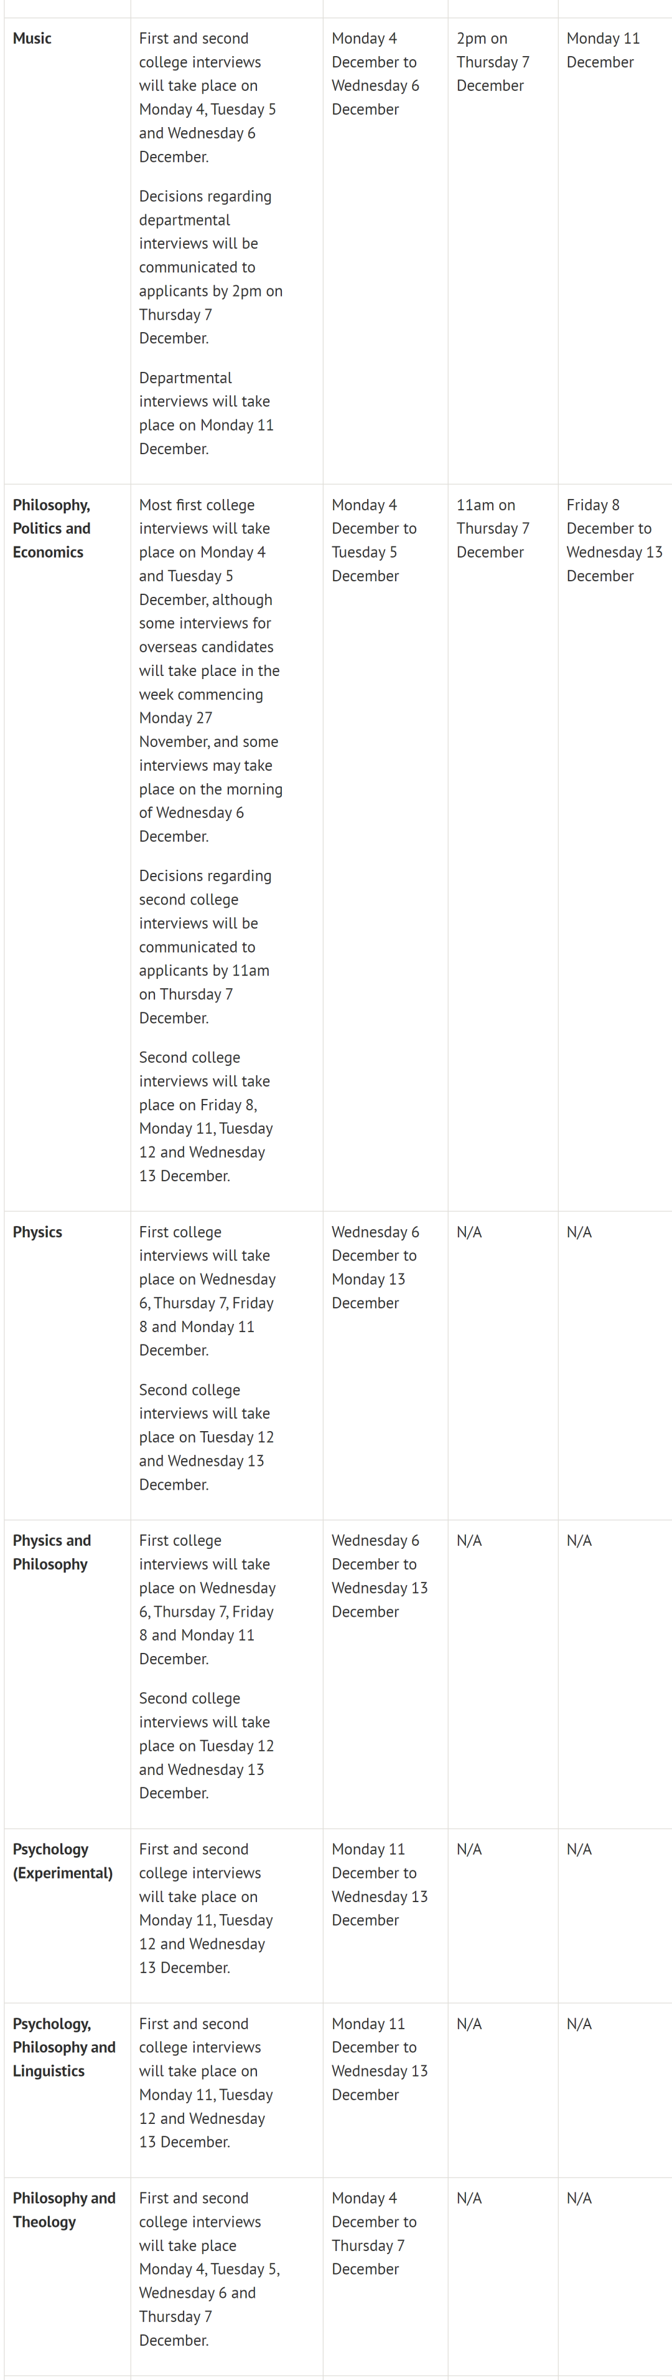Click the Music course name cell
This screenshot has height=2380, width=672.
32,39
